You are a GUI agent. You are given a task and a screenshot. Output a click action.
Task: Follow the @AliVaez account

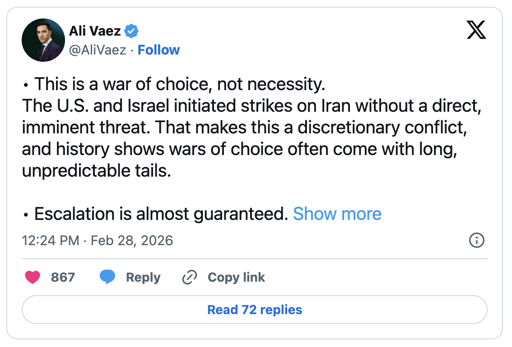click(158, 50)
